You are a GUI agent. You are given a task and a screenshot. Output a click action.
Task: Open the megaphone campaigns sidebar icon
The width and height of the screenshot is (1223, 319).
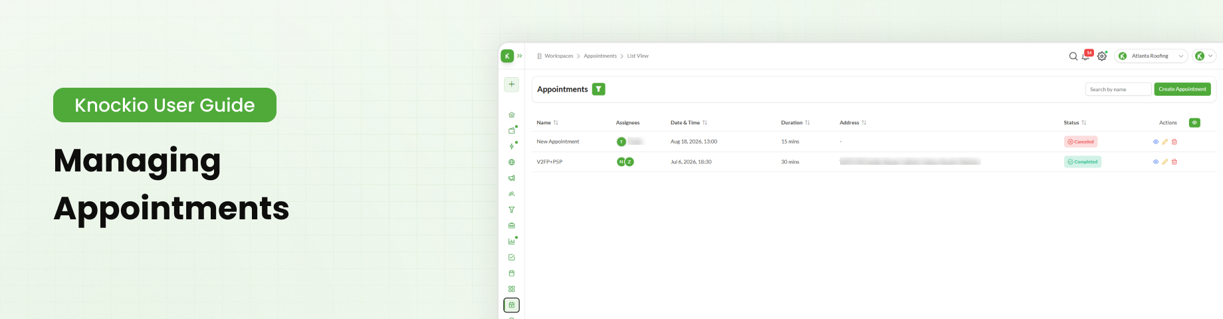tap(511, 178)
